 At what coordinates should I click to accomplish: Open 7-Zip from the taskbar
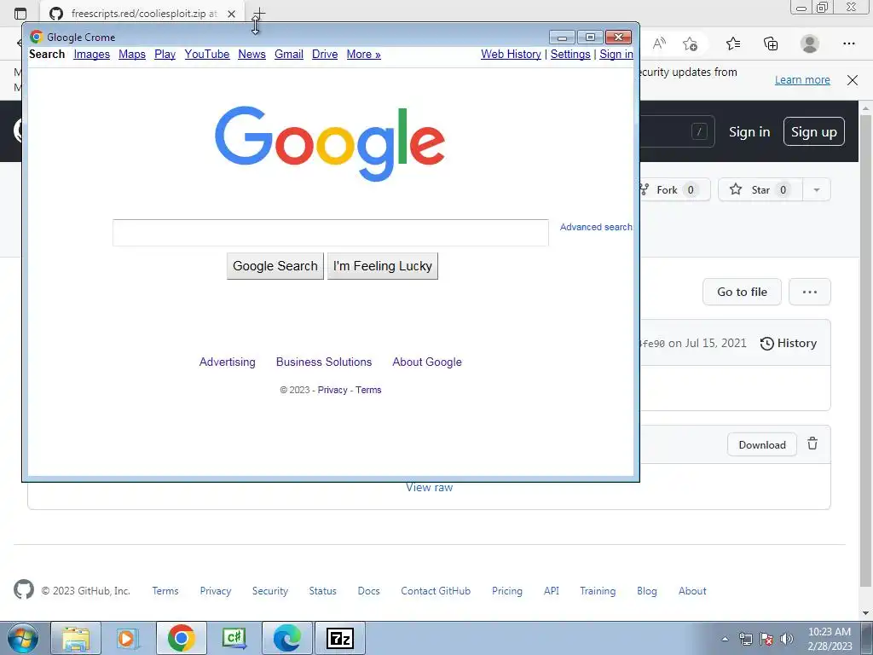pos(340,638)
